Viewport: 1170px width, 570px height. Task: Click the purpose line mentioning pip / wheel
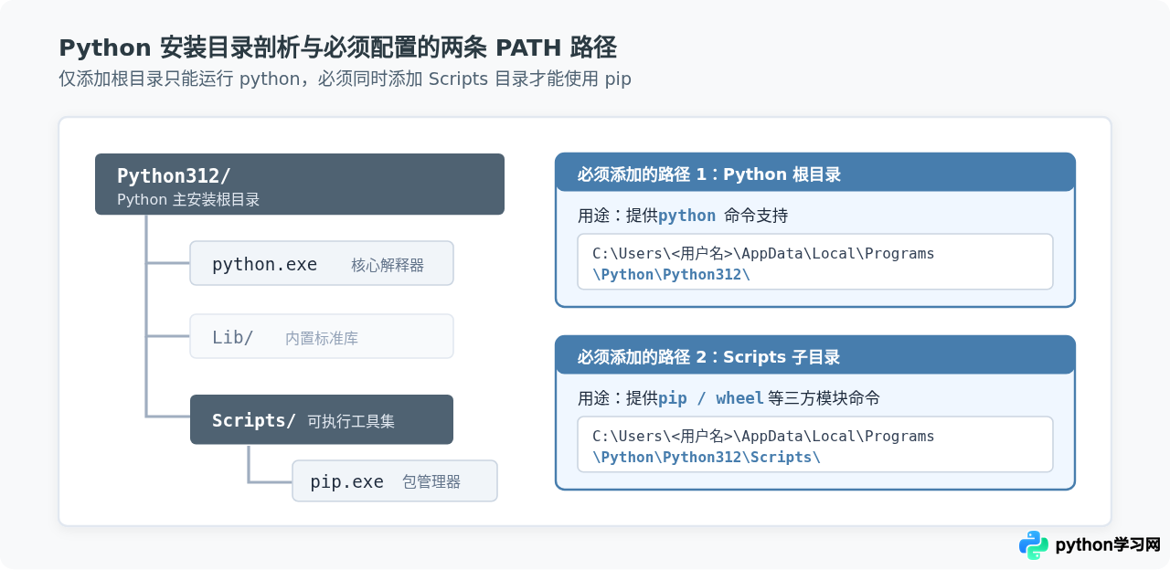click(729, 398)
